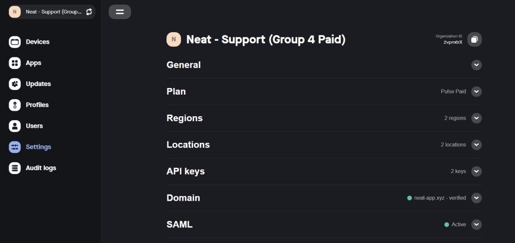Click the Profiles sidebar icon
The height and width of the screenshot is (243, 515).
point(15,105)
